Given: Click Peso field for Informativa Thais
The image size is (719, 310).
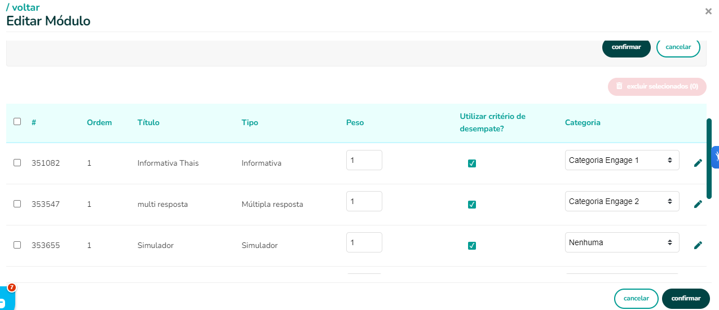Looking at the screenshot, I should 364,160.
